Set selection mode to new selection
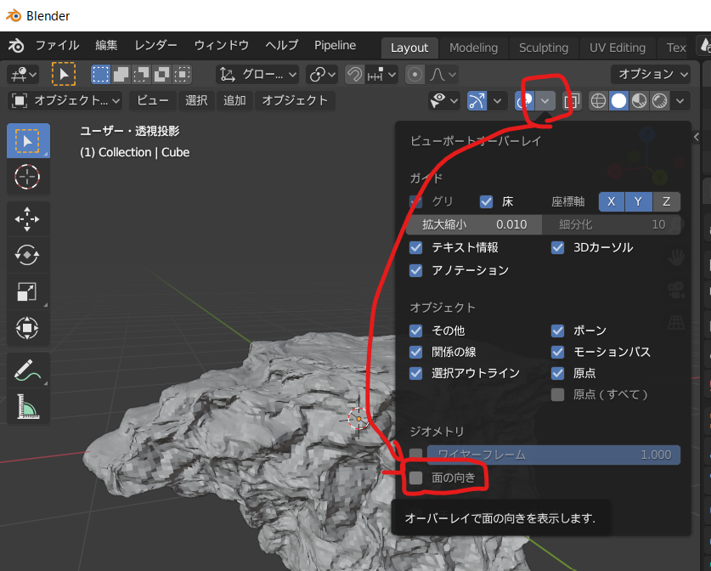The width and height of the screenshot is (711, 571). [101, 74]
